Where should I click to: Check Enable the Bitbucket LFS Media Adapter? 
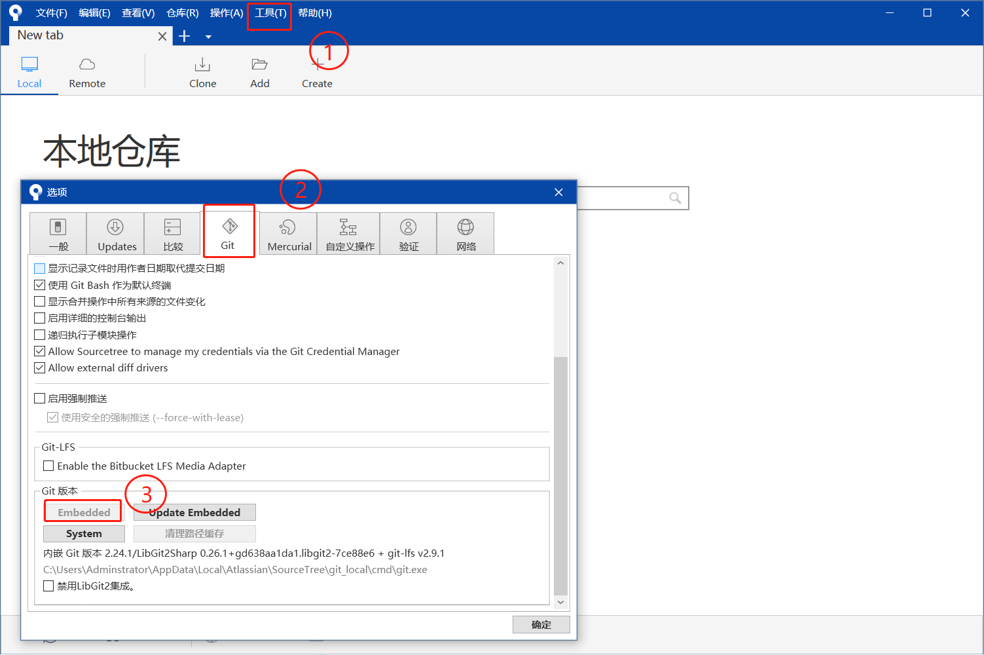click(48, 466)
